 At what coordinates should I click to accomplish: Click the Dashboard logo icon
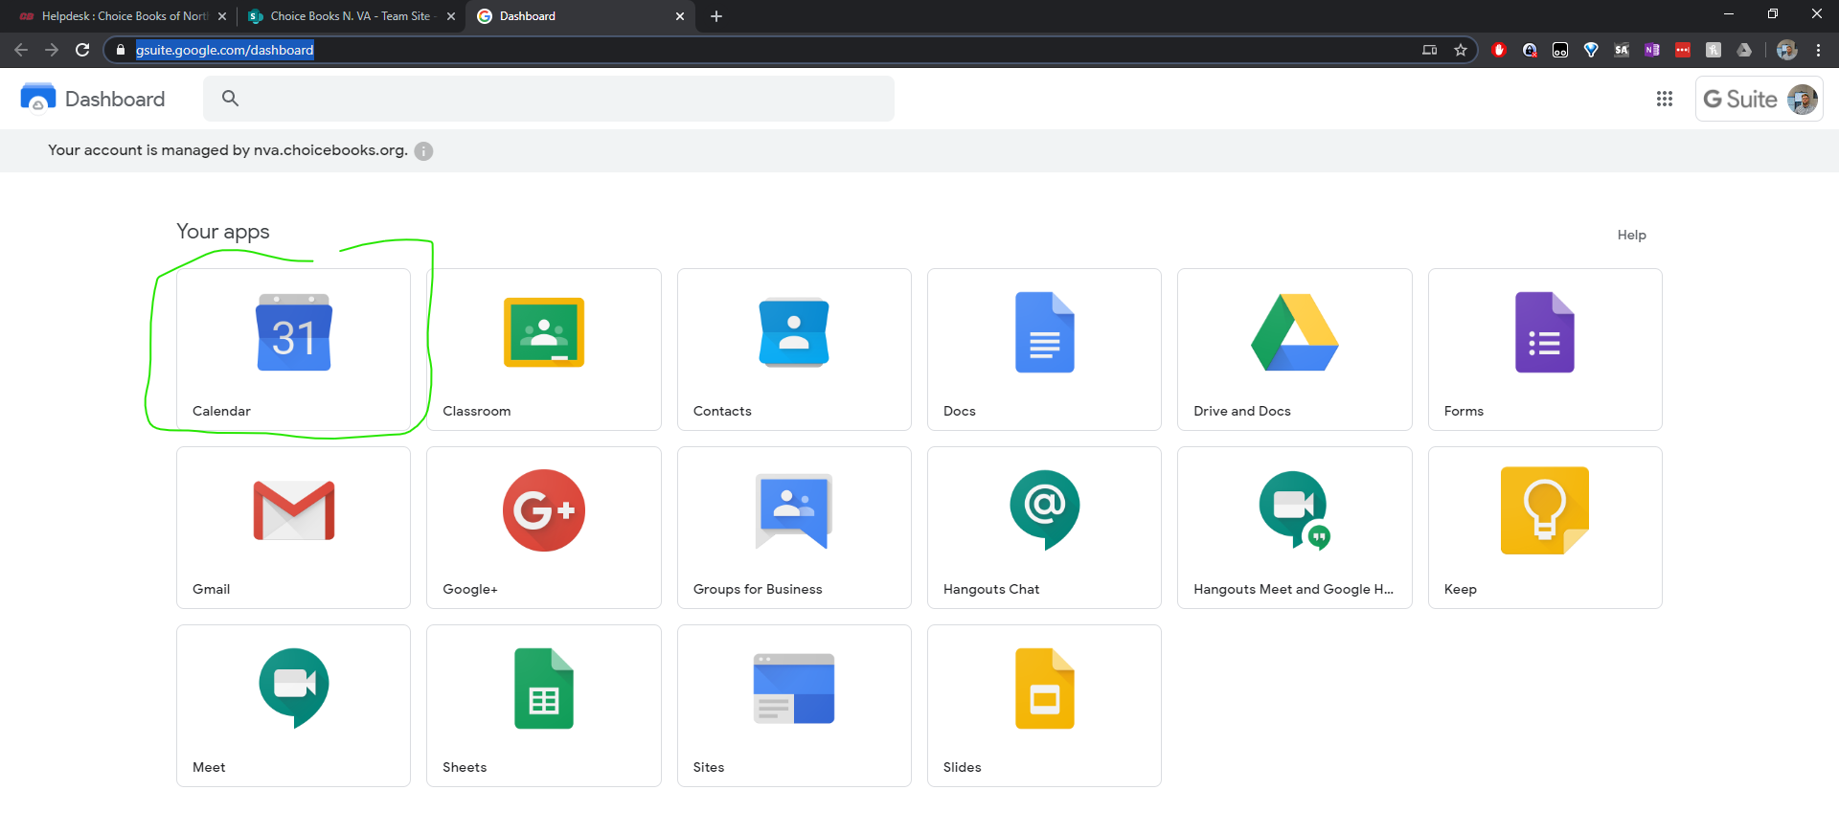click(x=38, y=98)
